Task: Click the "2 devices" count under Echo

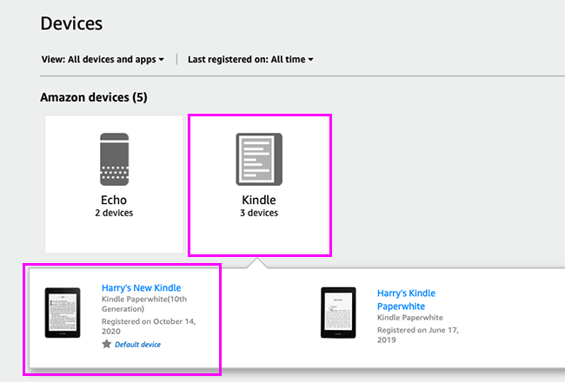Action: pos(114,212)
